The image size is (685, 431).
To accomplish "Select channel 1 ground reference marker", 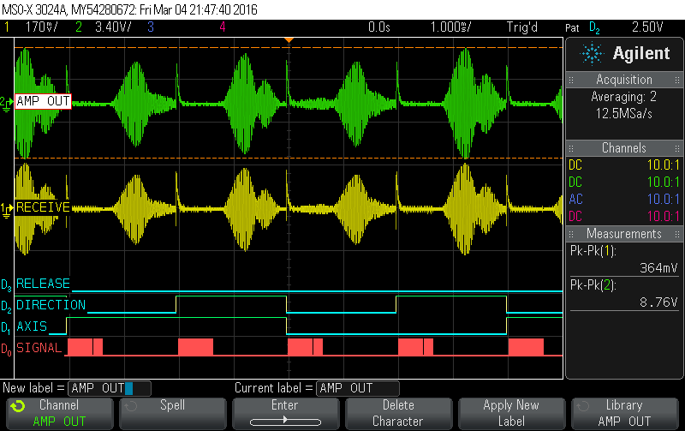I will pyautogui.click(x=8, y=207).
